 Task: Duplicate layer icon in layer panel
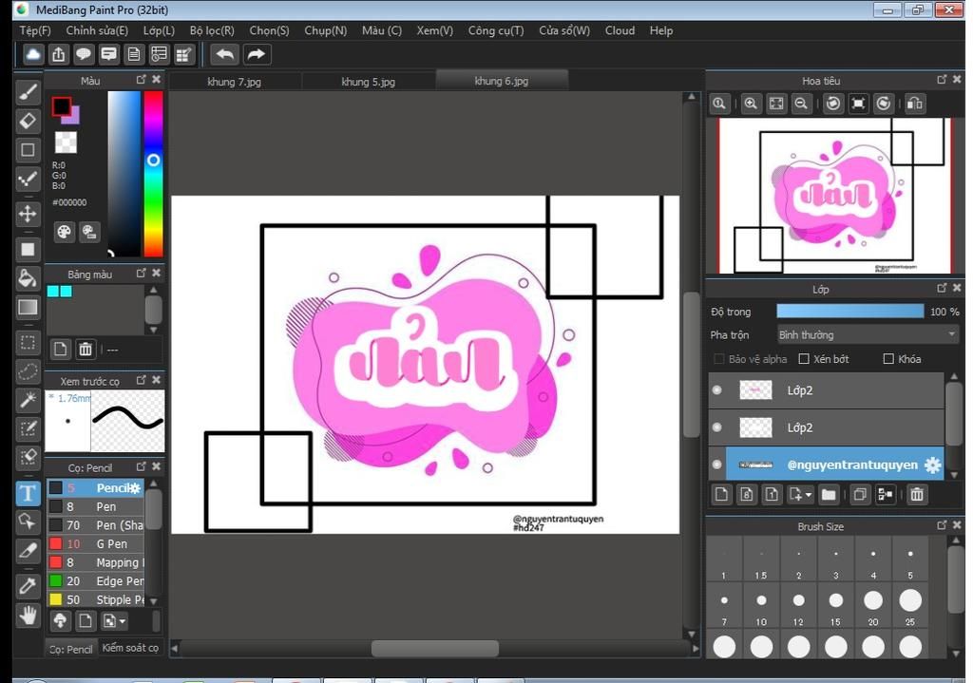coord(860,494)
